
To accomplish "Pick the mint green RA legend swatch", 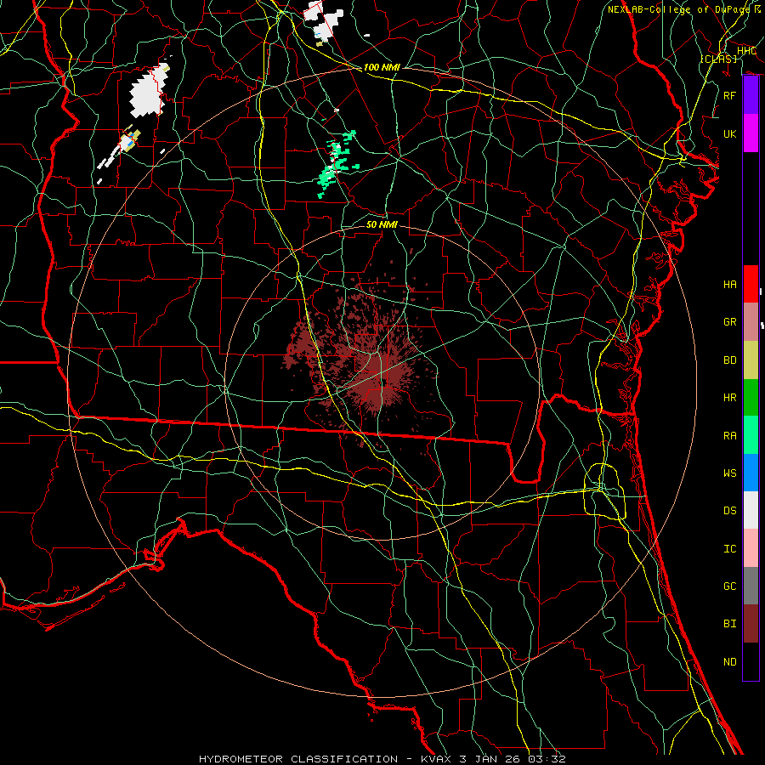I will point(751,435).
